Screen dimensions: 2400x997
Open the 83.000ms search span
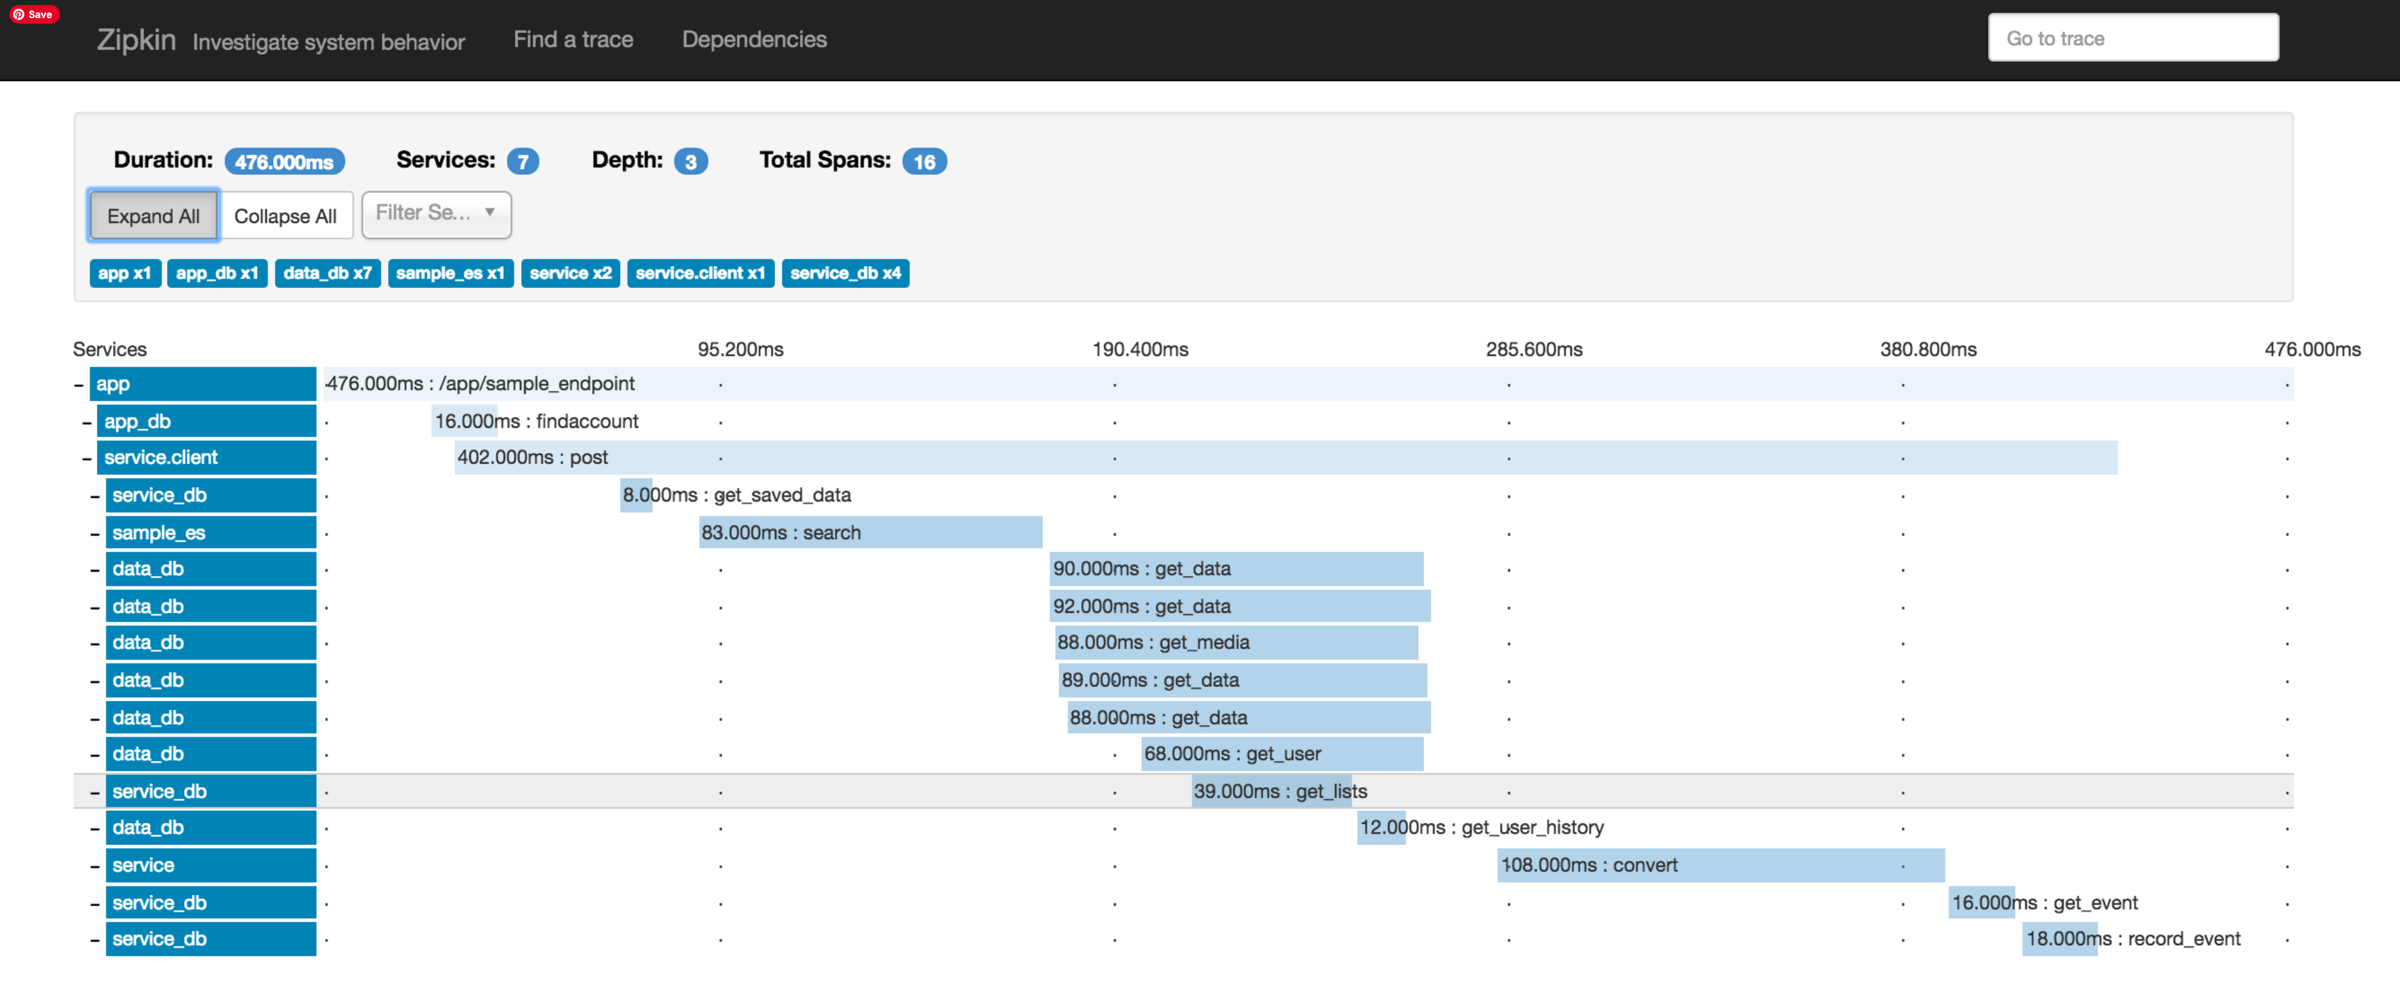[870, 532]
